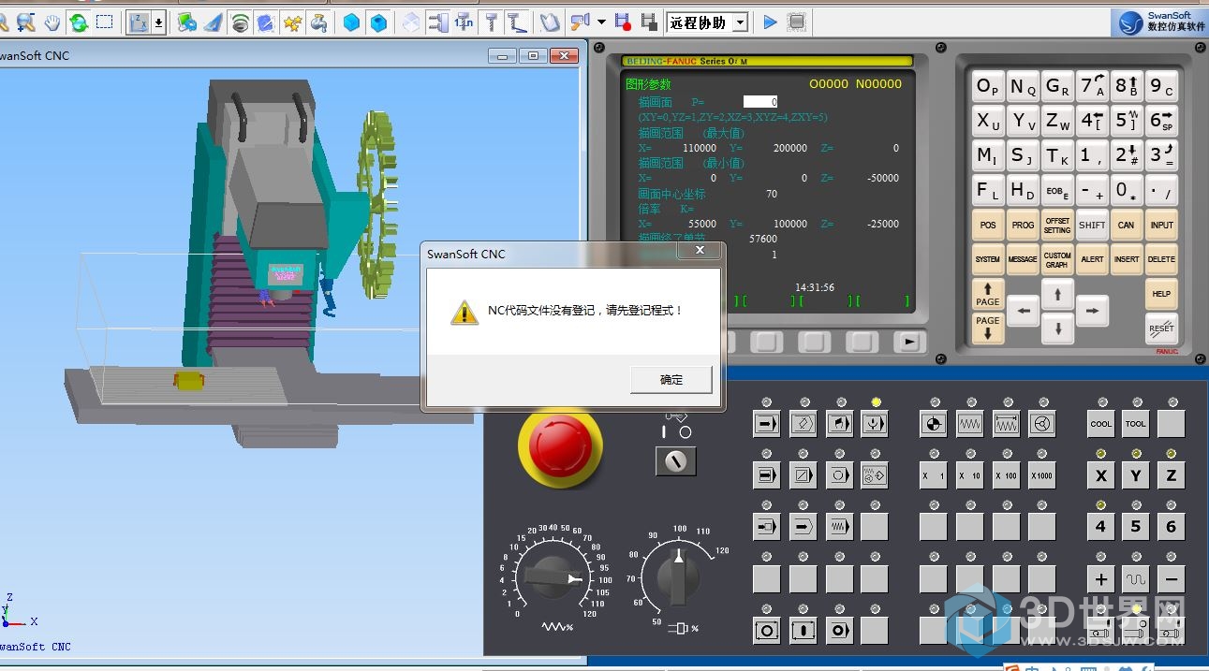This screenshot has width=1209, height=671.
Task: Click the INSERT key on keypad
Action: tap(1127, 259)
